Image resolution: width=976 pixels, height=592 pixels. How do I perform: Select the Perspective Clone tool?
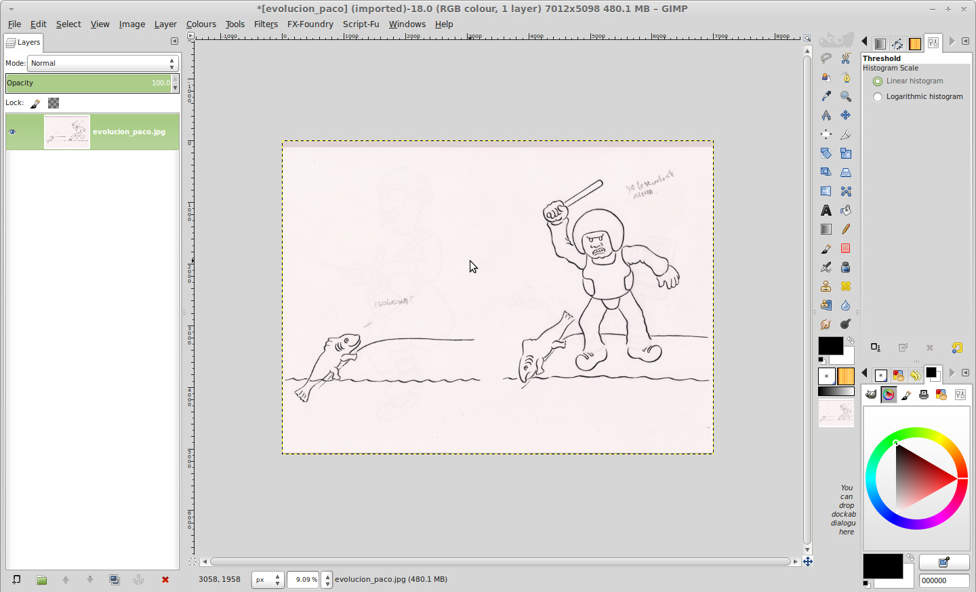826,305
